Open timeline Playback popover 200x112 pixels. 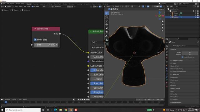click(8, 100)
